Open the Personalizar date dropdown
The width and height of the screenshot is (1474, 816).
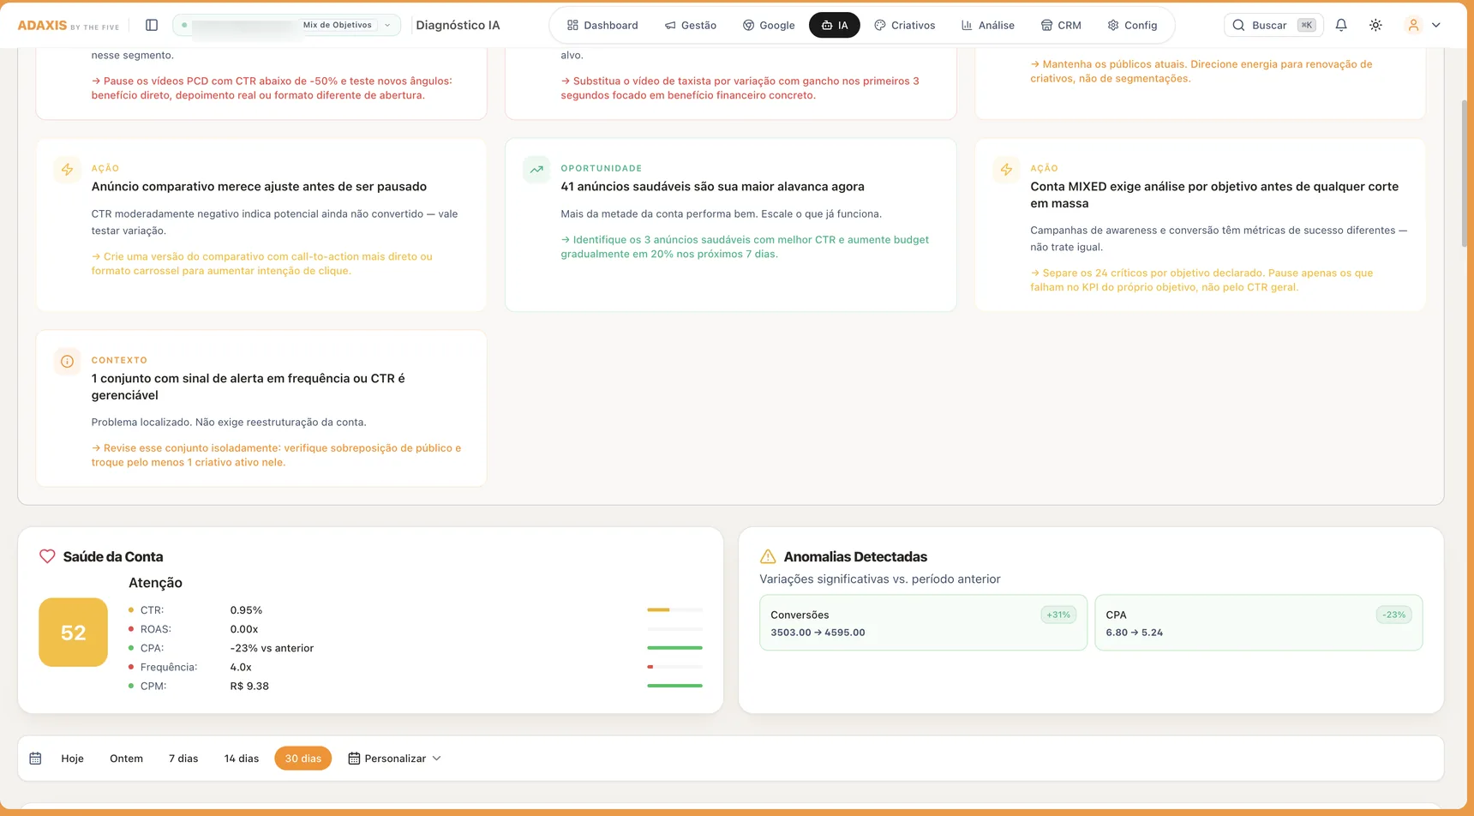[x=395, y=759]
